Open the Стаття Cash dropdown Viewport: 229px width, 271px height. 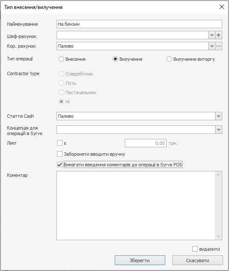coord(218,116)
